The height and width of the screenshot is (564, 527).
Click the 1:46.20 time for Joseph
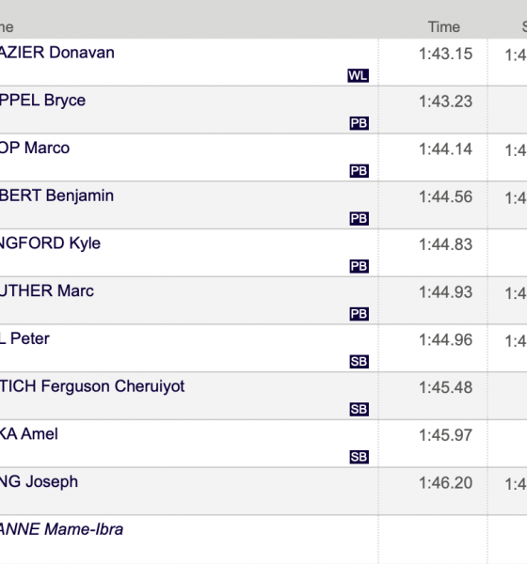tap(445, 483)
